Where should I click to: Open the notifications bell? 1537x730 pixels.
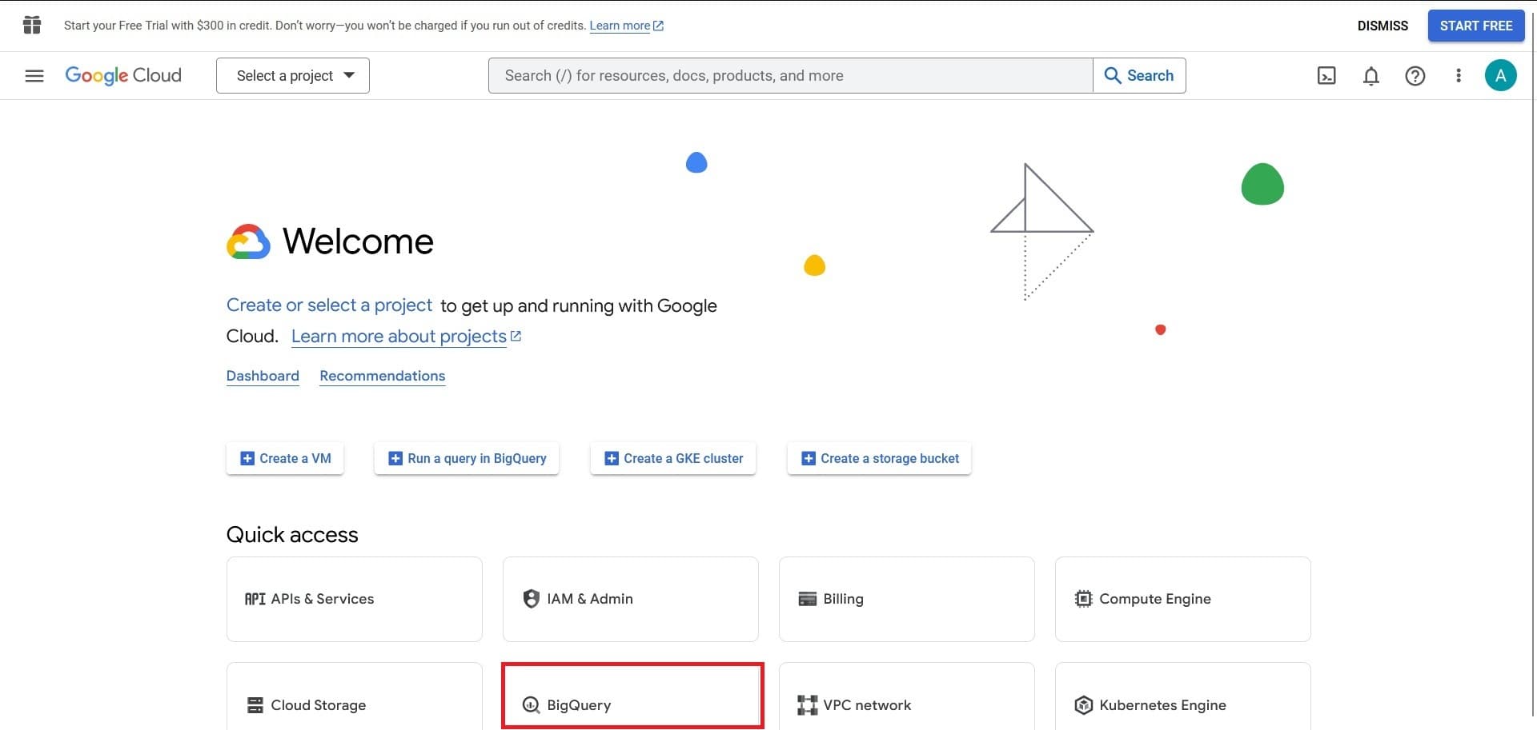tap(1370, 76)
